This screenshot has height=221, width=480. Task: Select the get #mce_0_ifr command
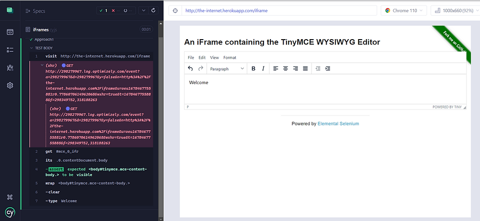pyautogui.click(x=91, y=151)
